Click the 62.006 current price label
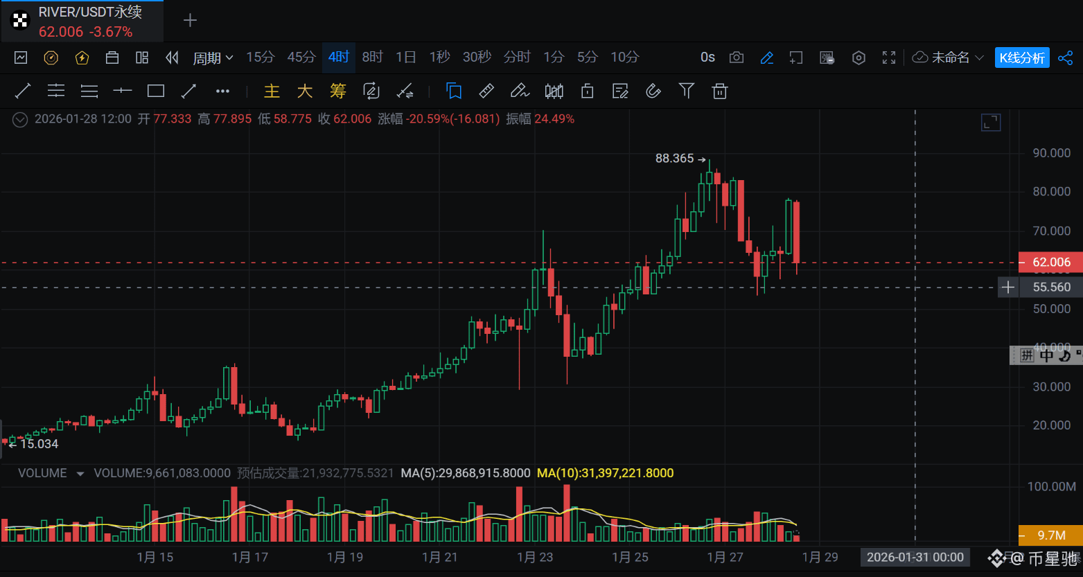This screenshot has width=1083, height=577. (x=1051, y=263)
